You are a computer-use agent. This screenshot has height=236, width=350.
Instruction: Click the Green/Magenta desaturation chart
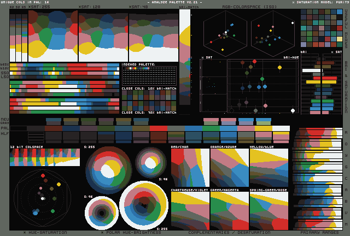(229, 211)
